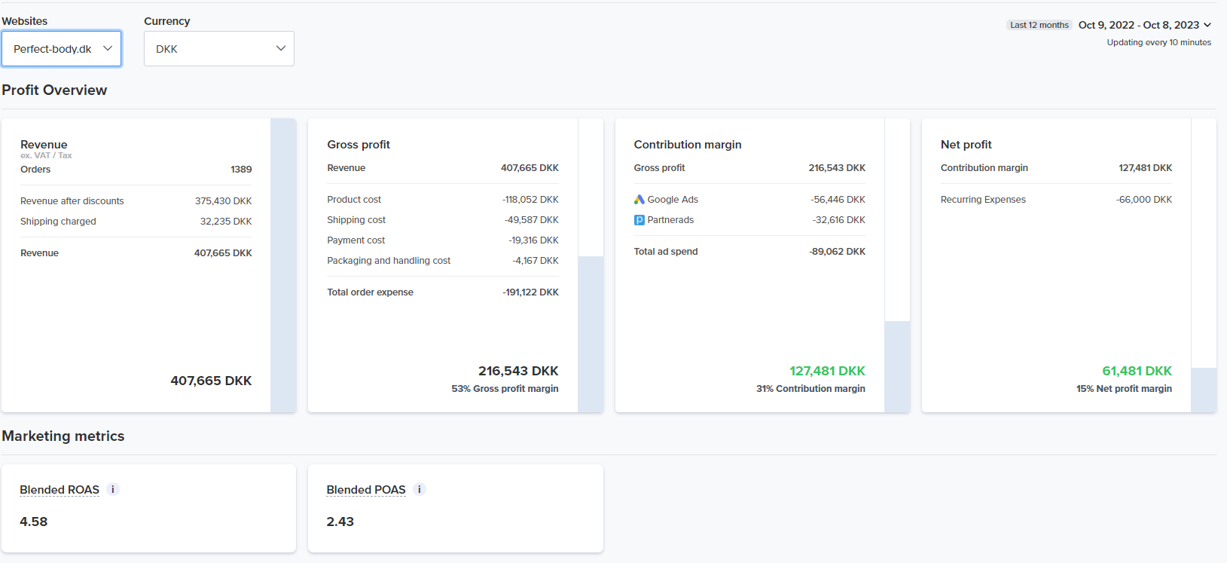Click the Partnerads logo icon

pos(639,220)
